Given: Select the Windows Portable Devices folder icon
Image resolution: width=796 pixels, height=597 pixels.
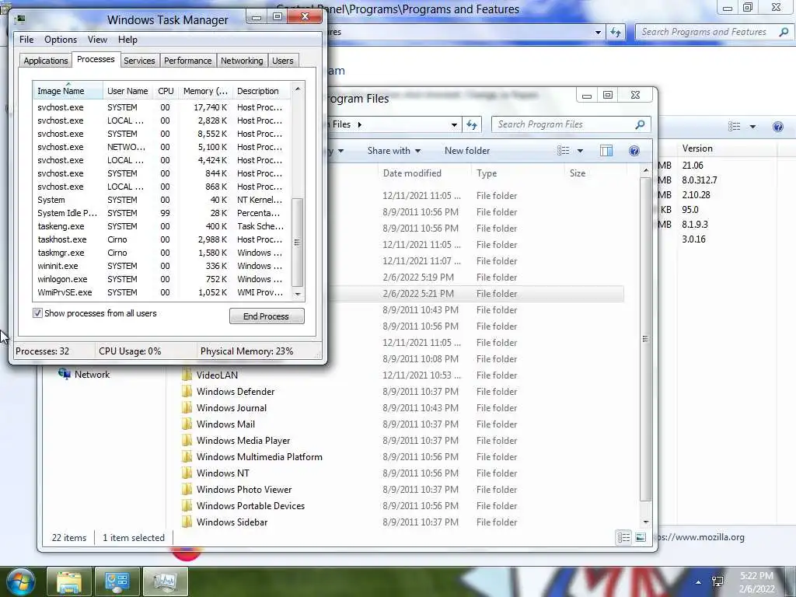Looking at the screenshot, I should tap(187, 505).
